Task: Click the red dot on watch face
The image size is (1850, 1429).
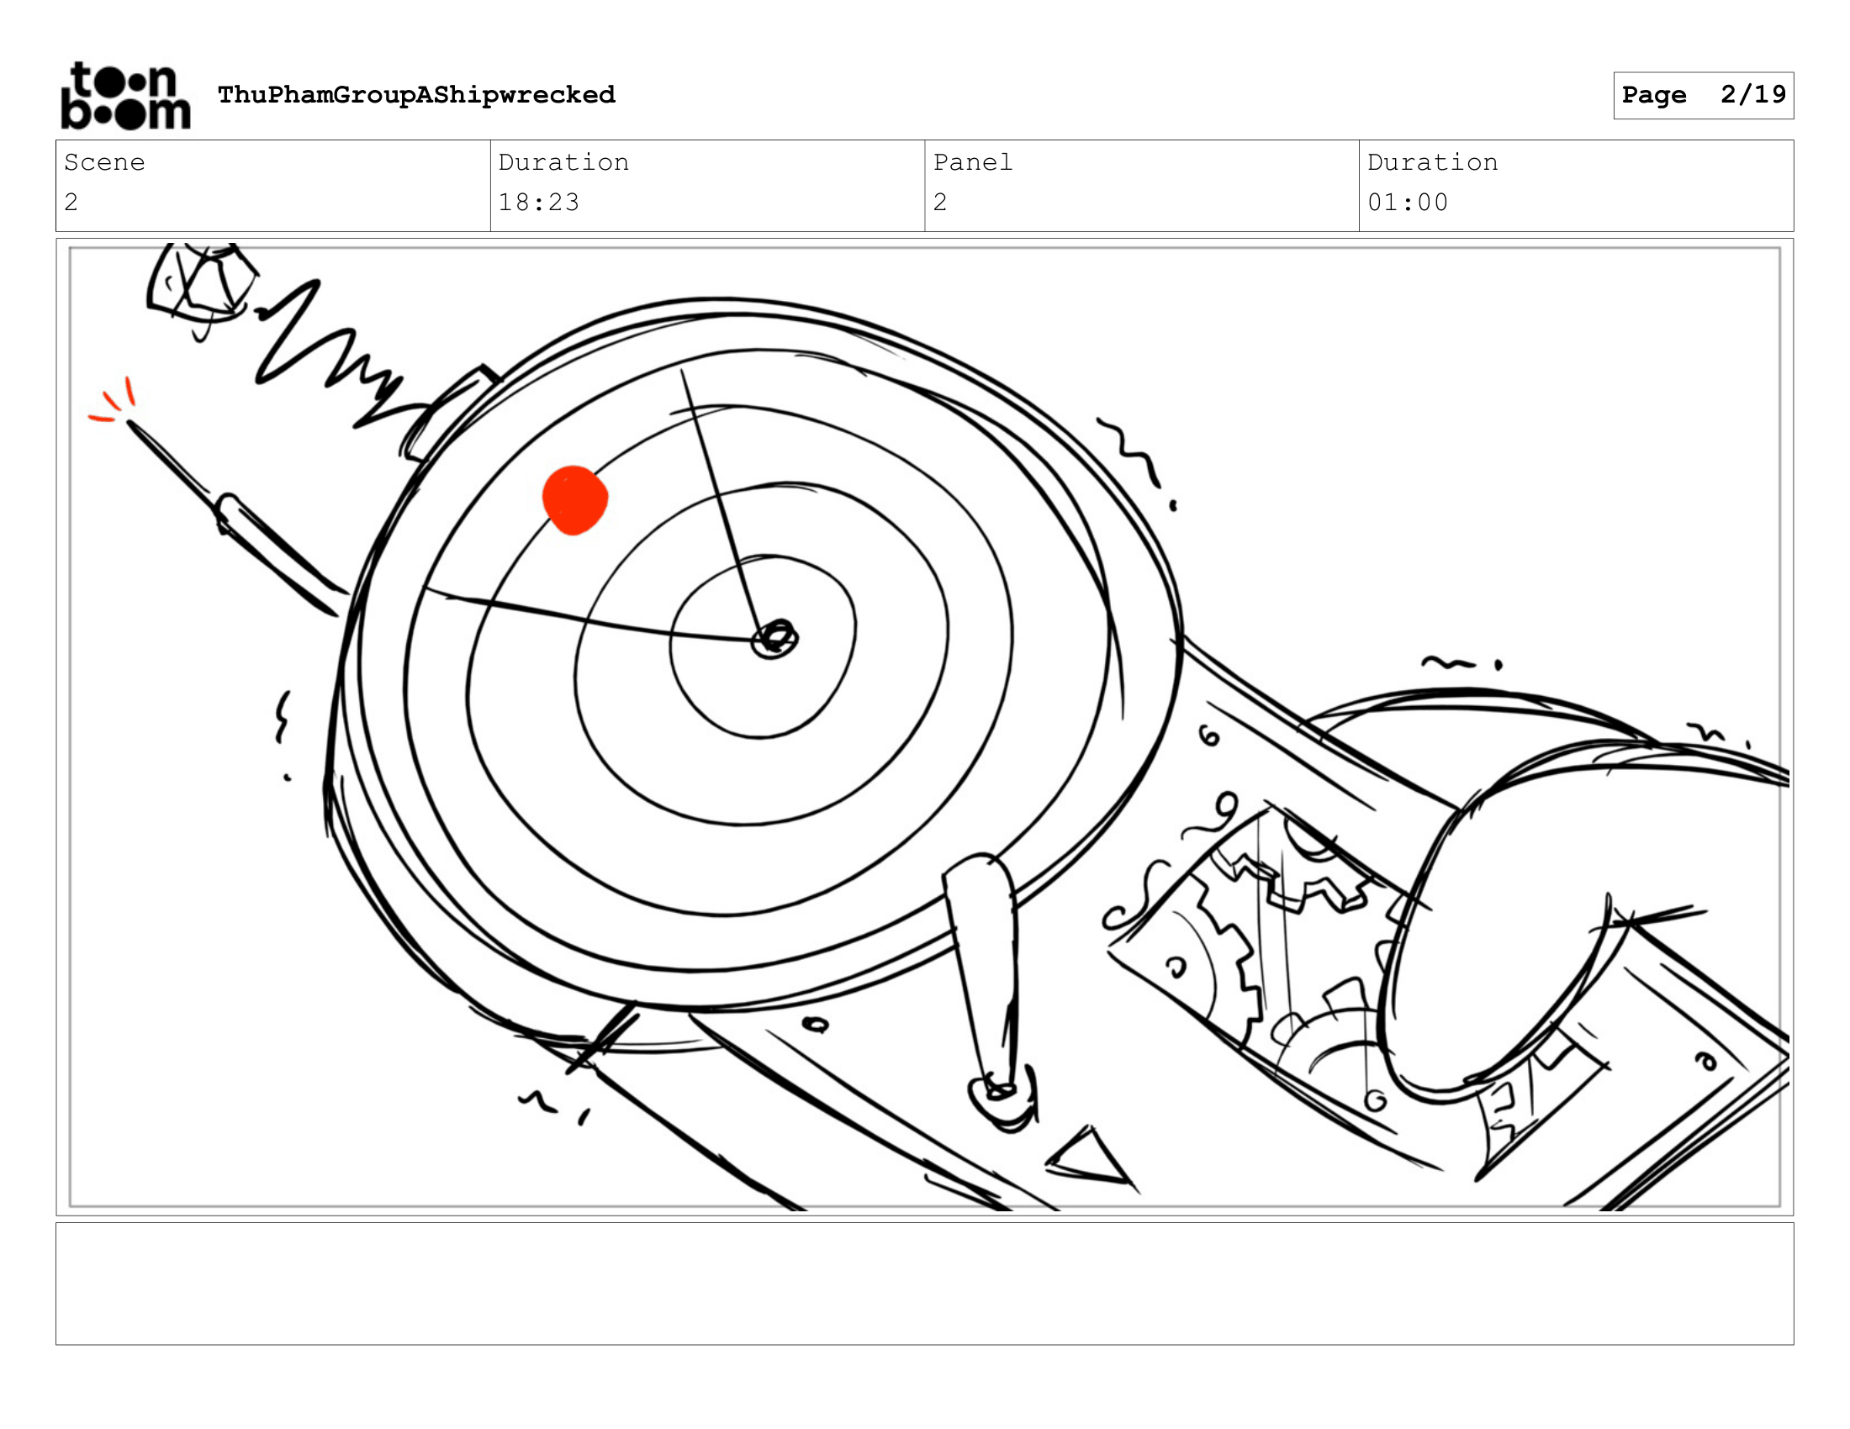Action: [575, 499]
